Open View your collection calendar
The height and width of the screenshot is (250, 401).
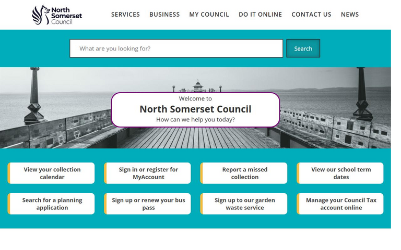pyautogui.click(x=51, y=173)
